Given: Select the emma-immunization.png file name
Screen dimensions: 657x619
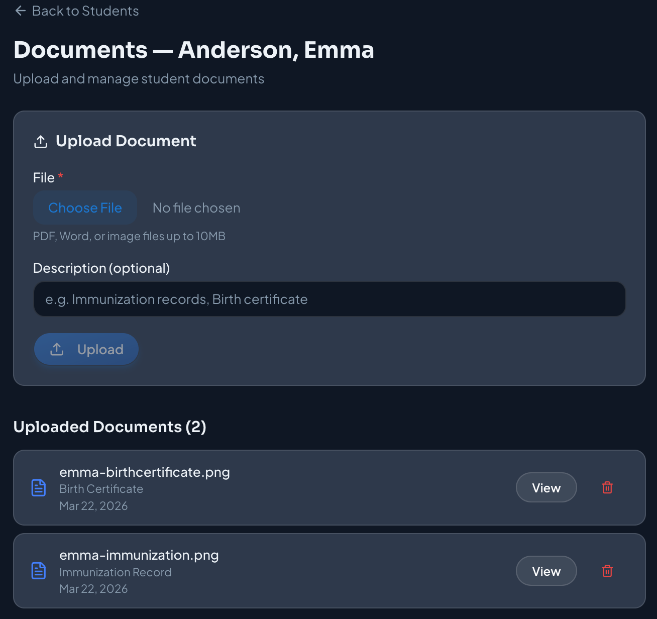Looking at the screenshot, I should (x=139, y=555).
